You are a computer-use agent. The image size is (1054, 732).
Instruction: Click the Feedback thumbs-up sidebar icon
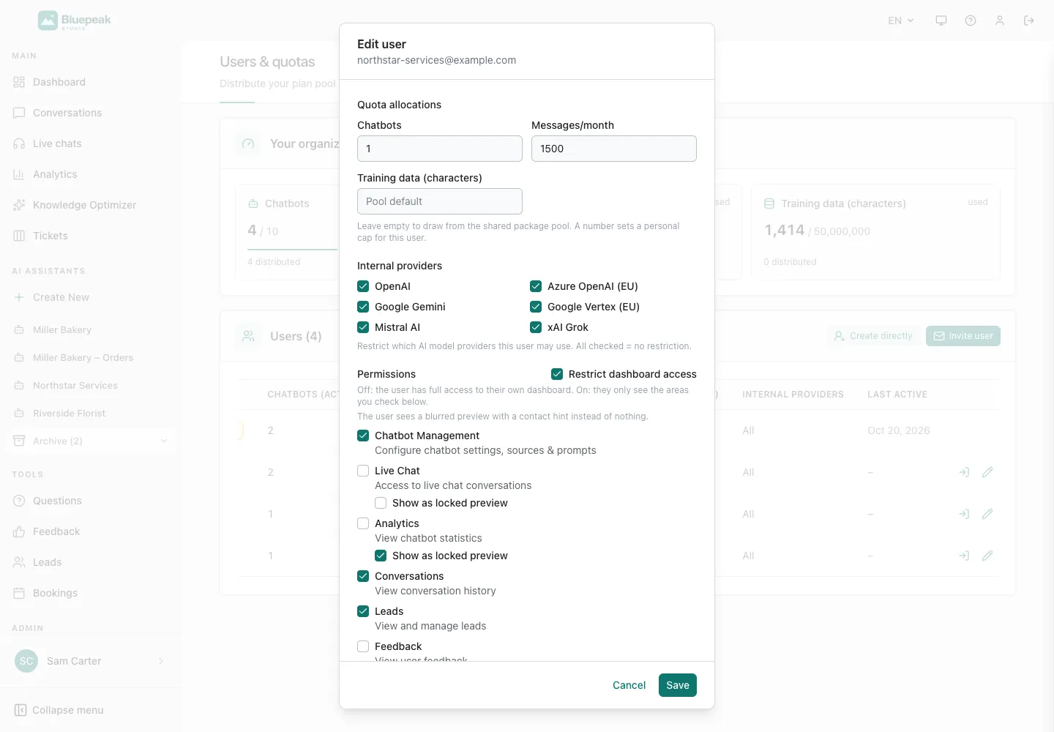(x=19, y=531)
